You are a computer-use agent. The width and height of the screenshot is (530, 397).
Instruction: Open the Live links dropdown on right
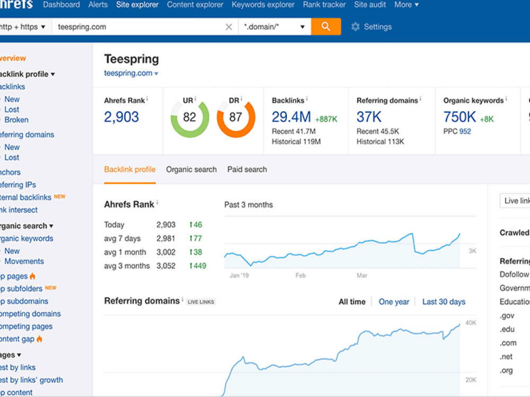(515, 201)
